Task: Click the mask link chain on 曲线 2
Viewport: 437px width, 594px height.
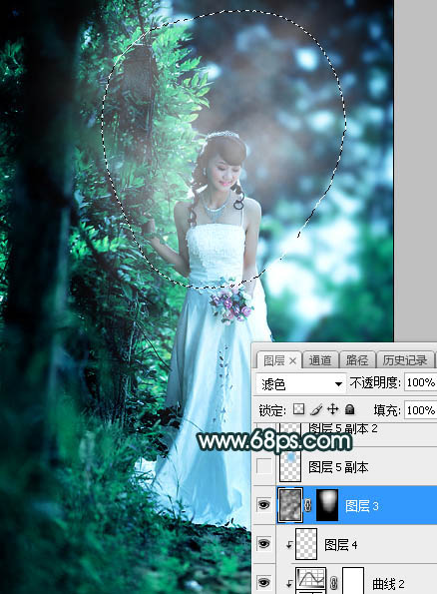Action: (333, 583)
